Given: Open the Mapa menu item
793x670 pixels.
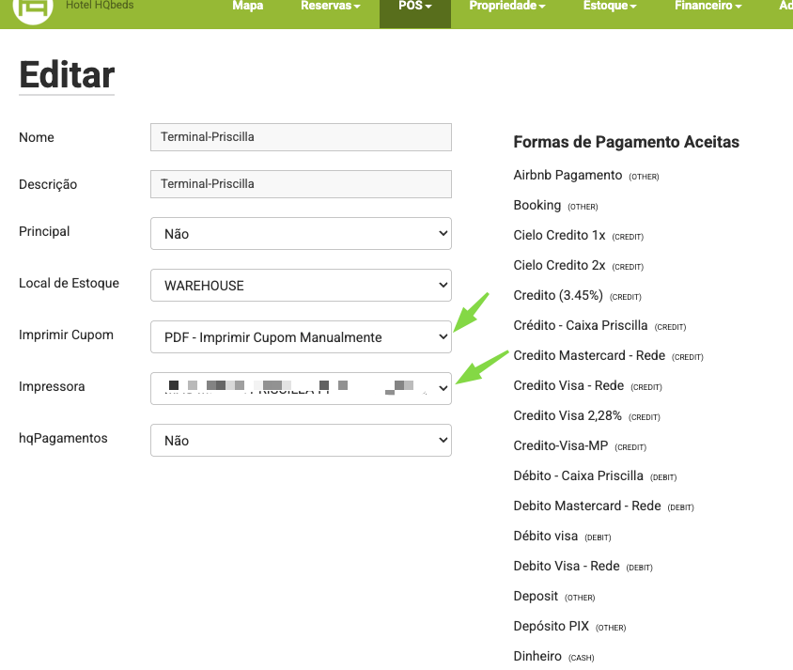Looking at the screenshot, I should pos(247,7).
